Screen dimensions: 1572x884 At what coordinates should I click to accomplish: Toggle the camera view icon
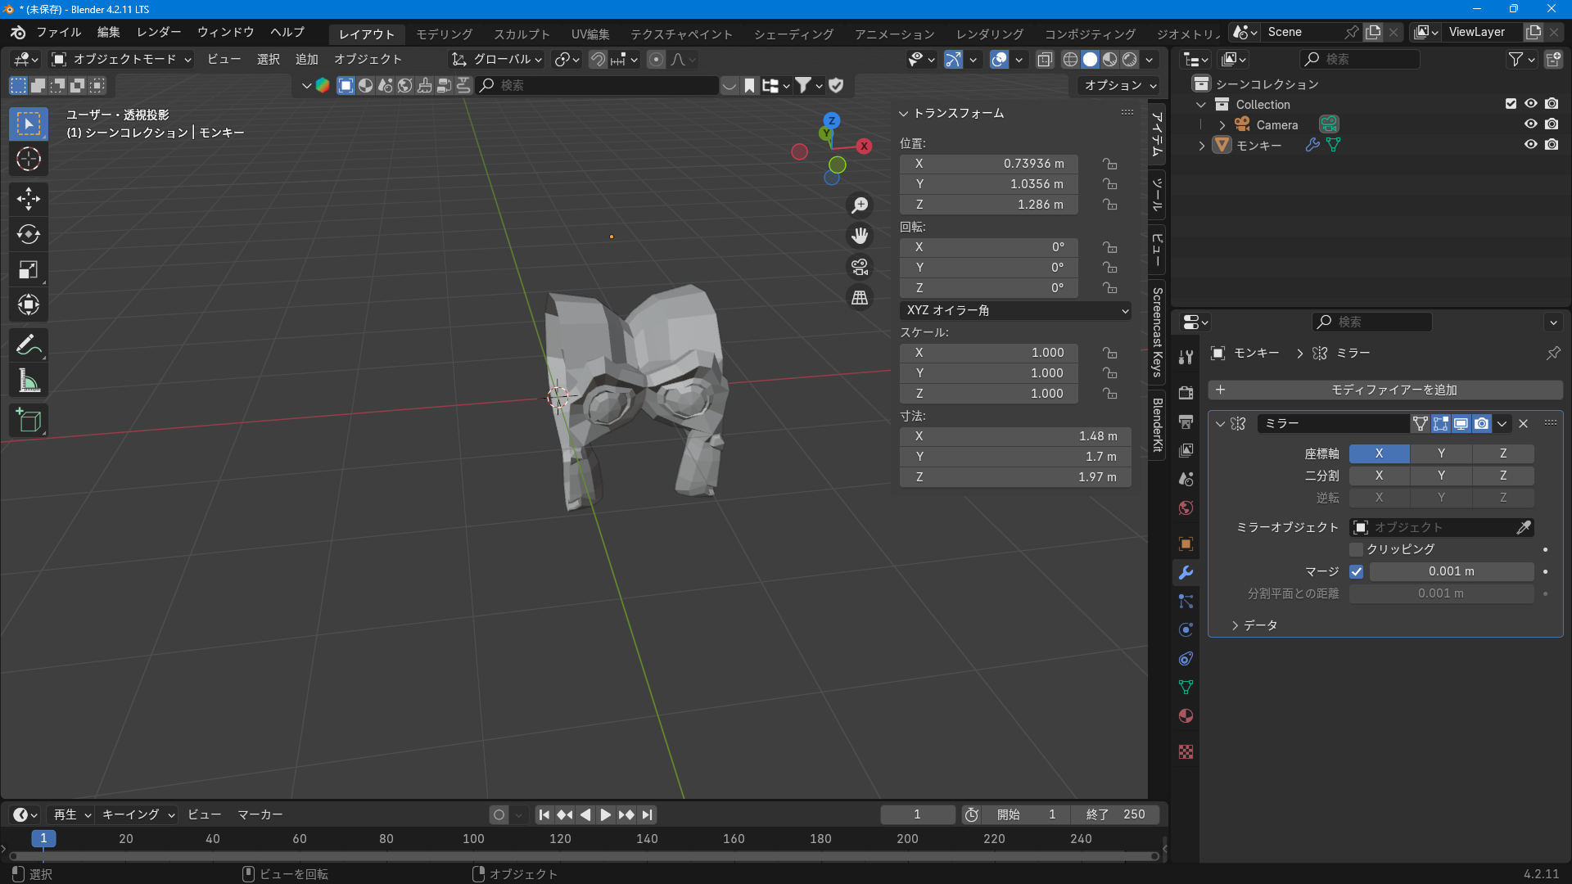coord(860,267)
